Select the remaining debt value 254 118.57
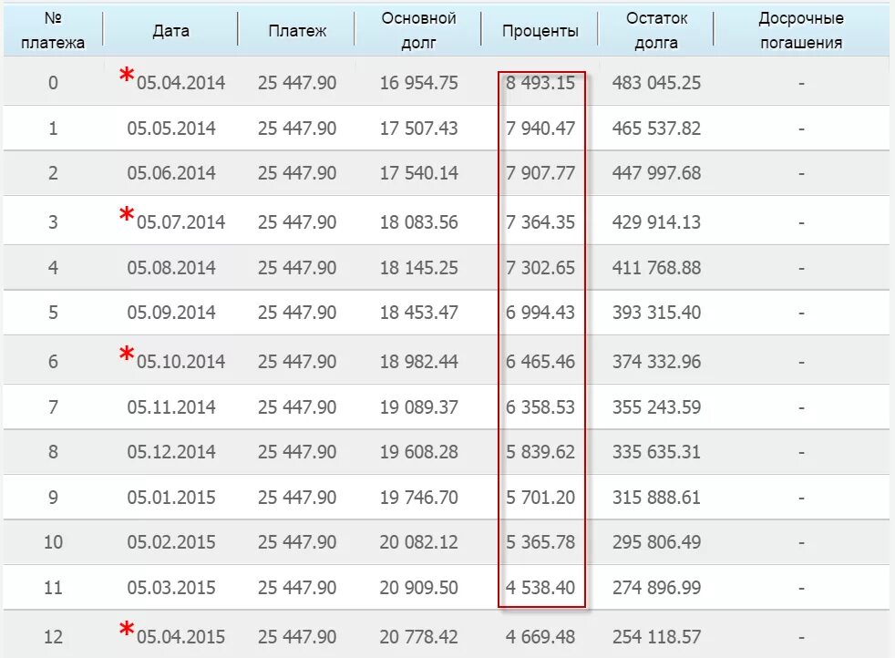 pos(656,636)
